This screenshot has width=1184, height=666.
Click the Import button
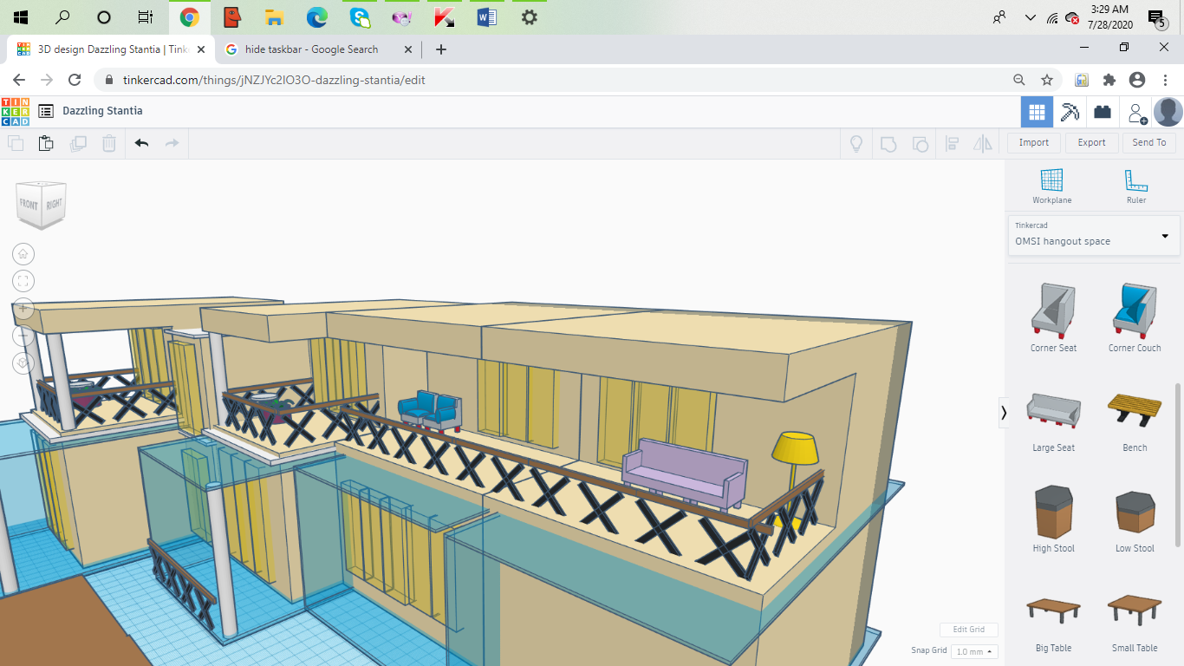pyautogui.click(x=1033, y=143)
